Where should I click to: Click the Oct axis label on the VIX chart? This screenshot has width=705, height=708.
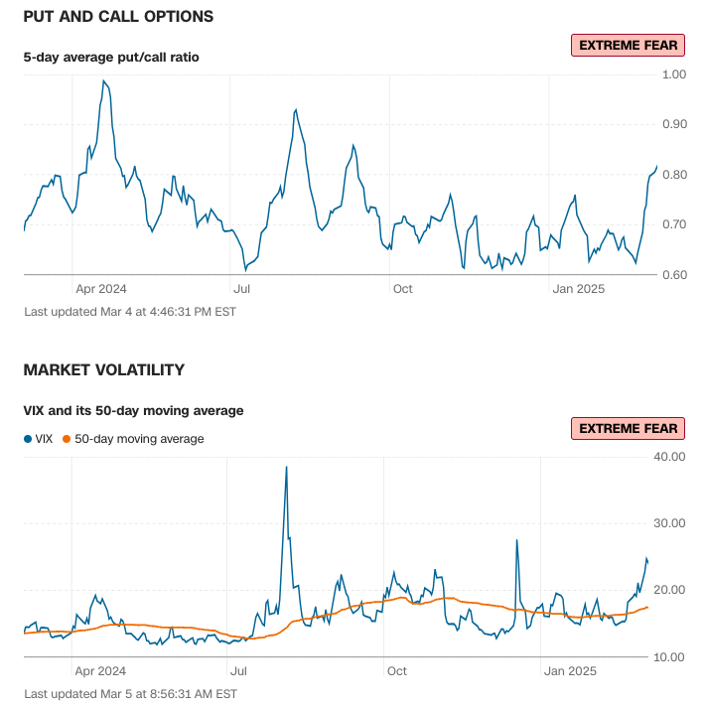(x=397, y=671)
